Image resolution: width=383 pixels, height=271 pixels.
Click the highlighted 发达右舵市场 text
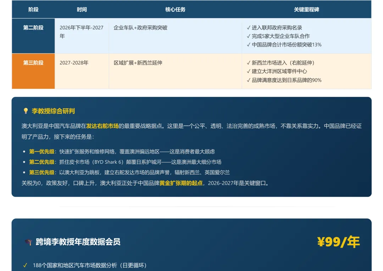click(103, 125)
